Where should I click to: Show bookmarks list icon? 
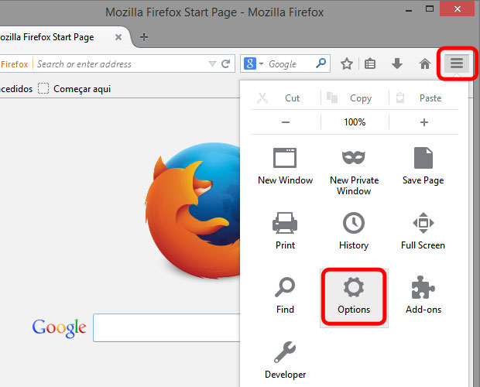point(370,63)
